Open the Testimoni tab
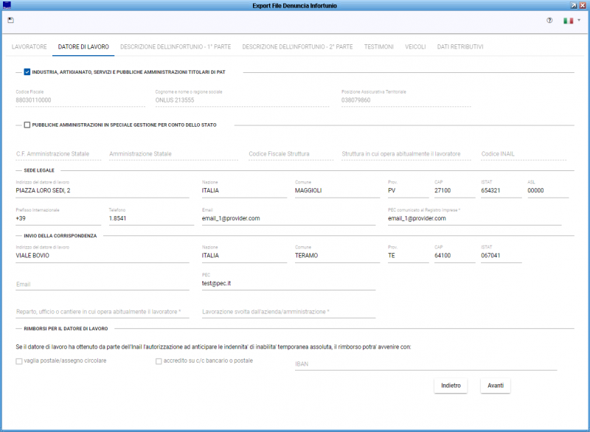Screen dimensions: 590x432 [379, 46]
